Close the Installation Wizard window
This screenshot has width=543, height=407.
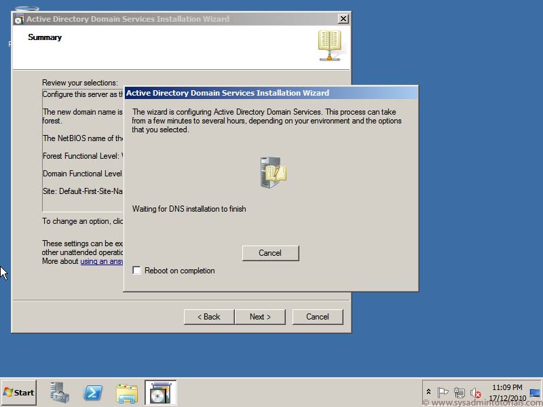click(x=343, y=18)
